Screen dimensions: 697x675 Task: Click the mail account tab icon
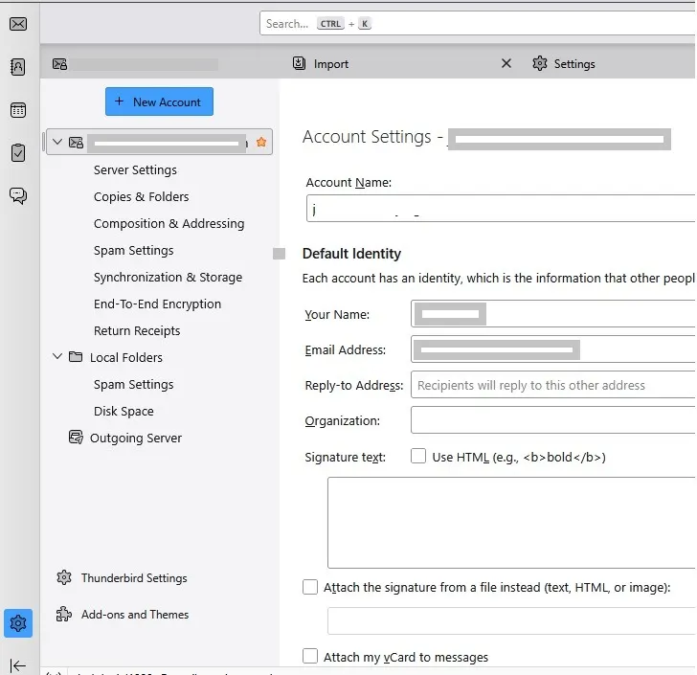pyautogui.click(x=59, y=64)
